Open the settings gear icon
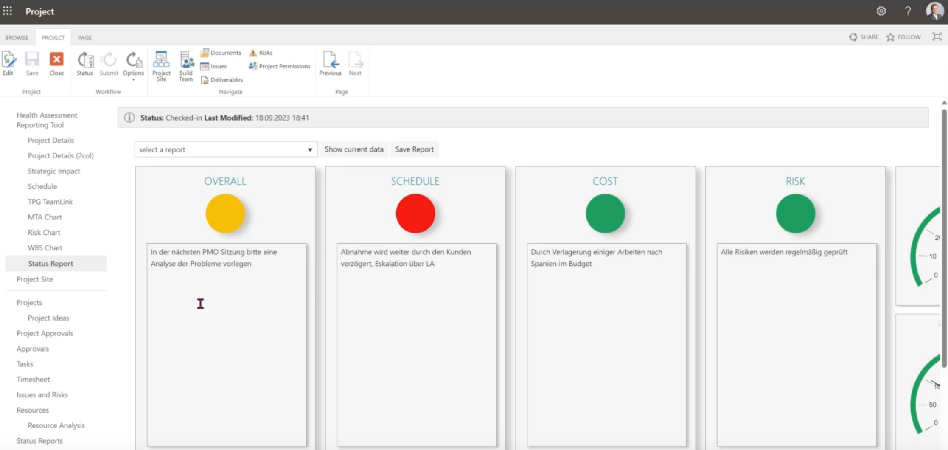Image resolution: width=948 pixels, height=450 pixels. click(881, 11)
